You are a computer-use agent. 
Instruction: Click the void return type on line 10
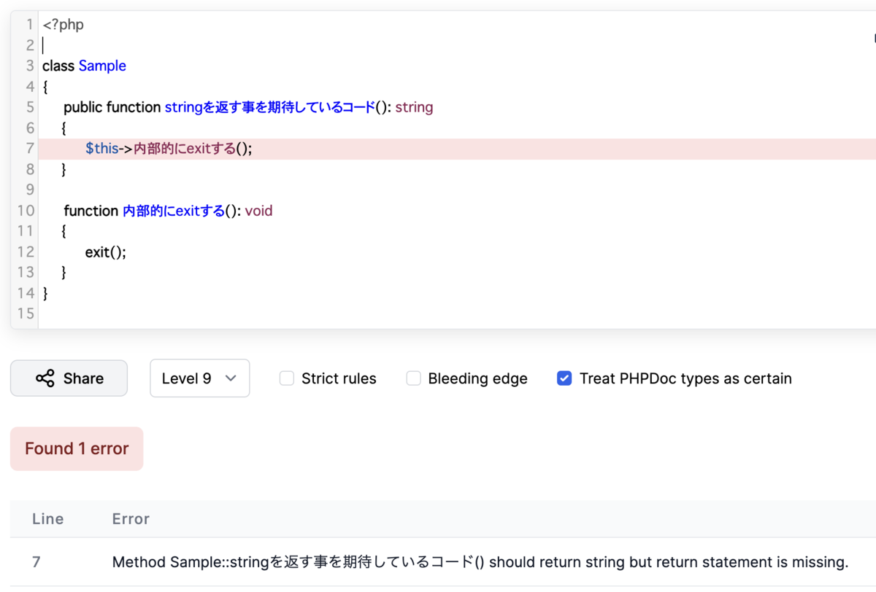click(260, 211)
